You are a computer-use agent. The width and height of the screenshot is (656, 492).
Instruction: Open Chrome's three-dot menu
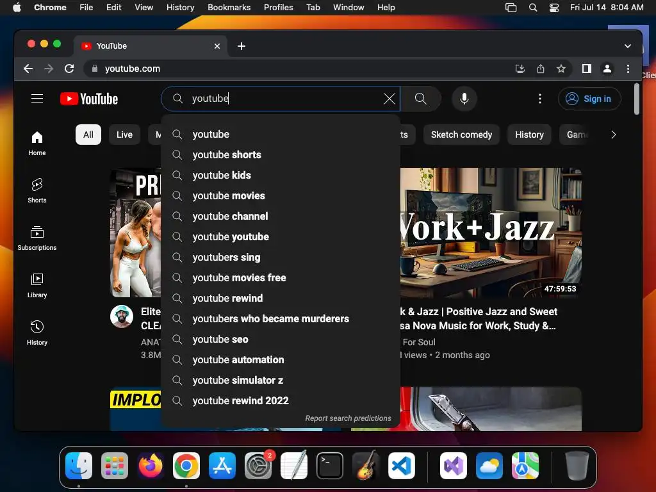pos(628,69)
